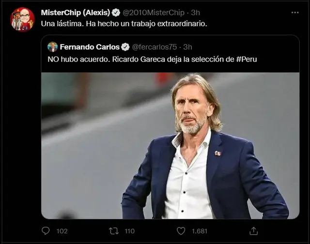
Task: View the 102 replies count
Action: pyautogui.click(x=62, y=231)
